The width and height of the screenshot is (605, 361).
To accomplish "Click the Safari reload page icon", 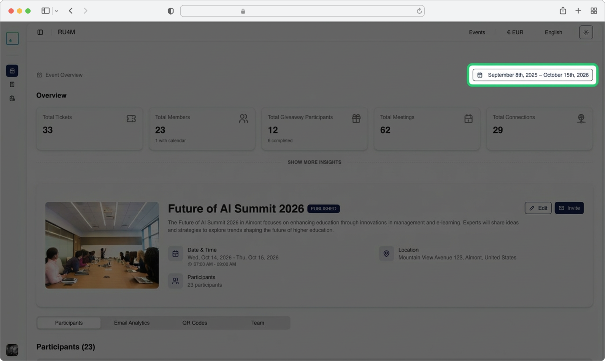I will [x=419, y=11].
